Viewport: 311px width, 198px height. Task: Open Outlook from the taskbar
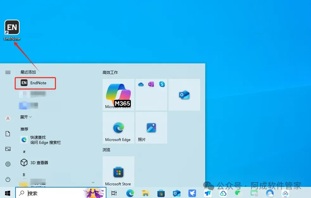coord(176,193)
